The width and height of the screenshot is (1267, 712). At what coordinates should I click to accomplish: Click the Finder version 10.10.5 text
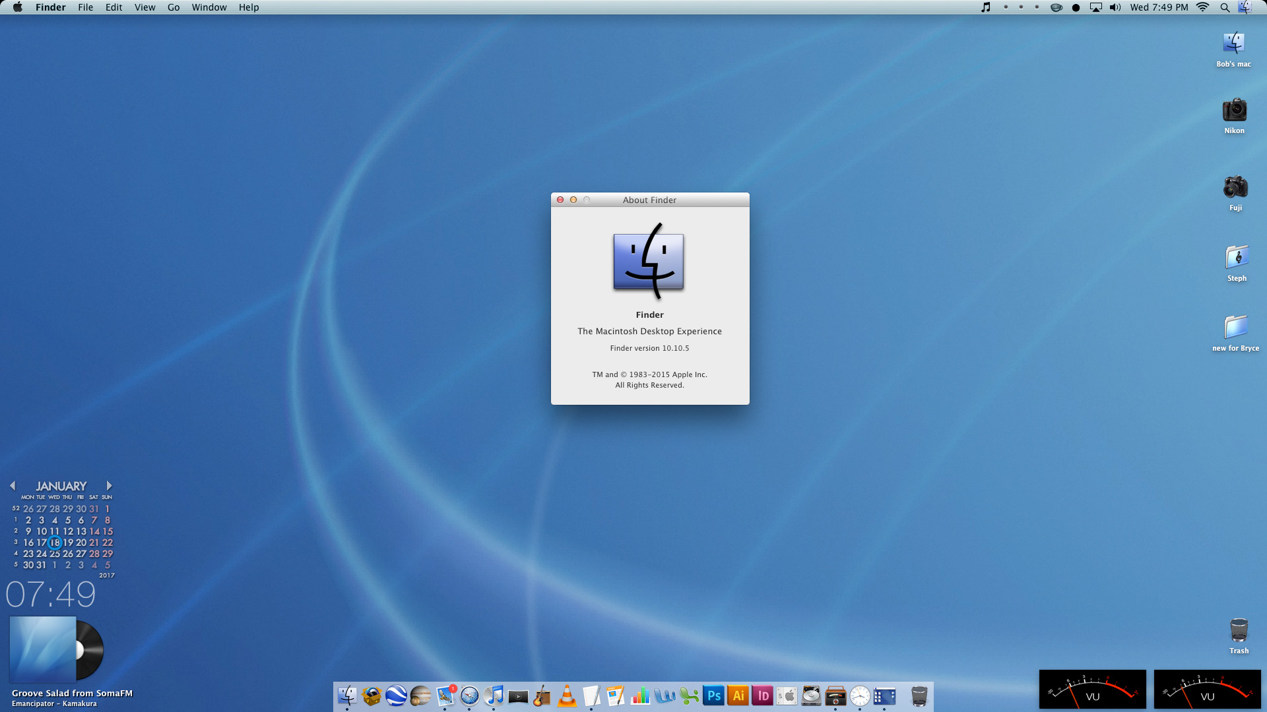coord(649,348)
